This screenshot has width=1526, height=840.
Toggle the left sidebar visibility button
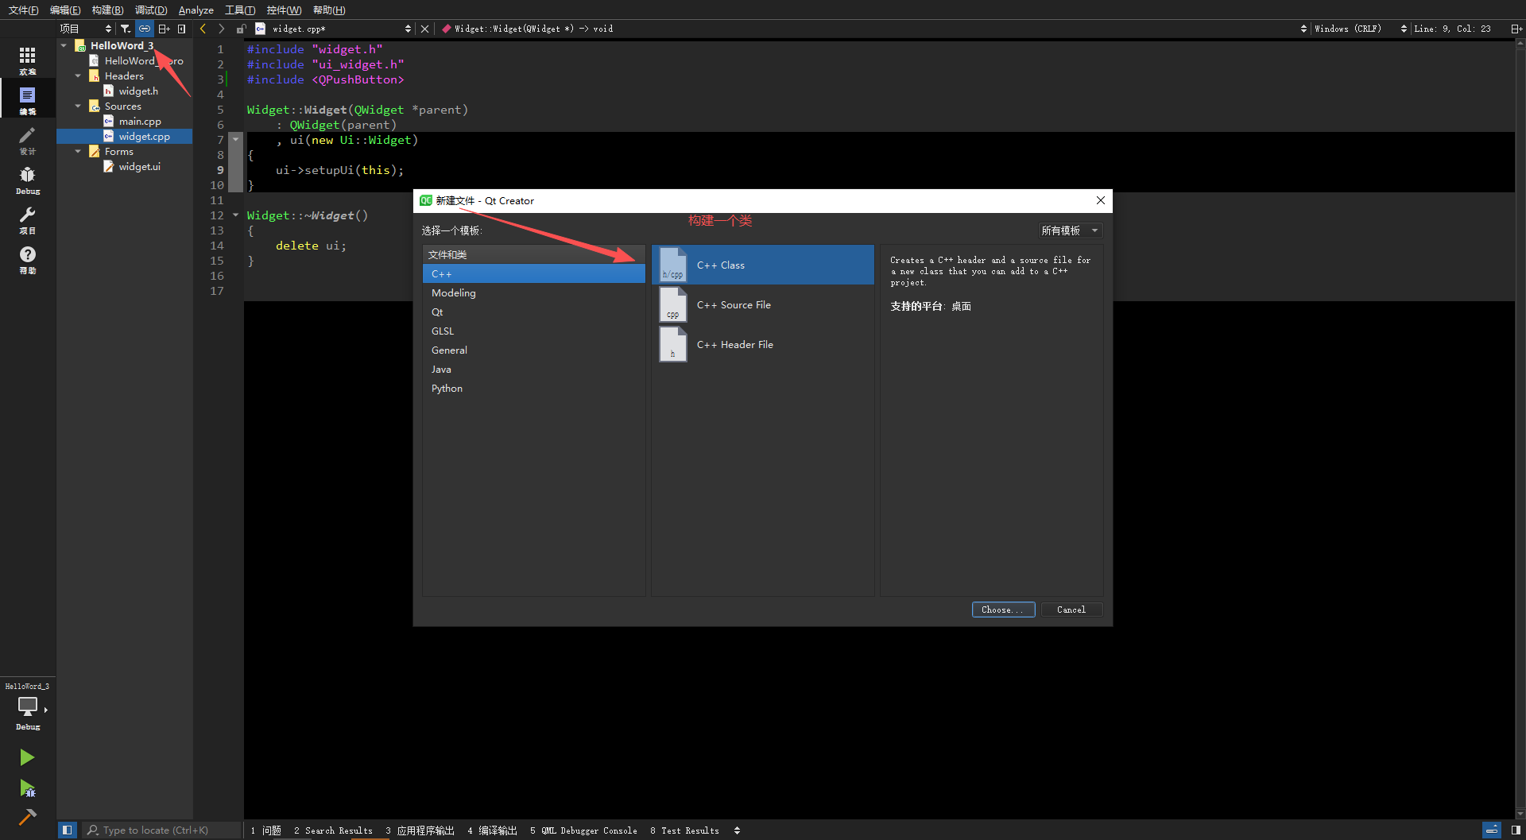pos(67,830)
